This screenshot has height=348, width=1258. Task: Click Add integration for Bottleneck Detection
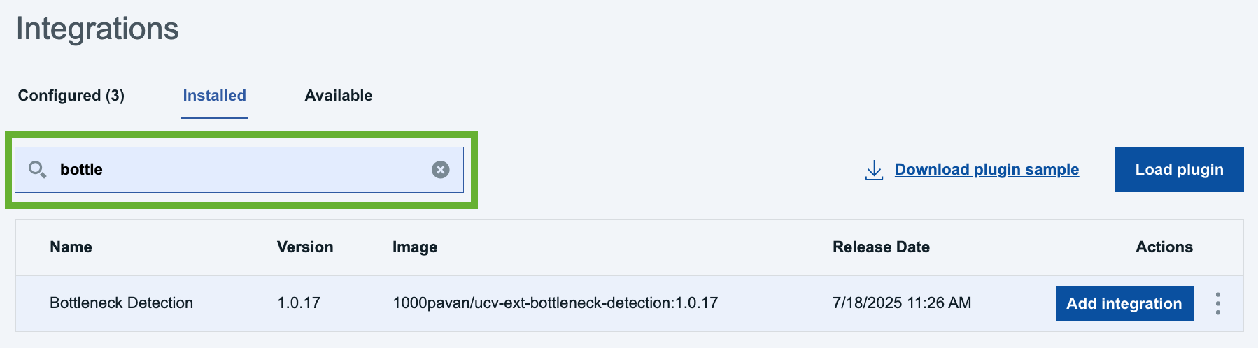(1124, 303)
